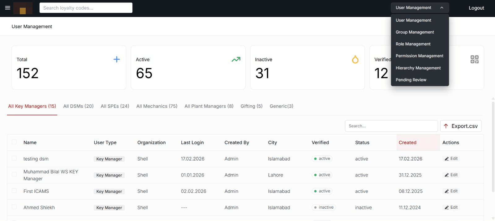
Task: Select the First ICAMS row checkbox
Action: [x=14, y=191]
